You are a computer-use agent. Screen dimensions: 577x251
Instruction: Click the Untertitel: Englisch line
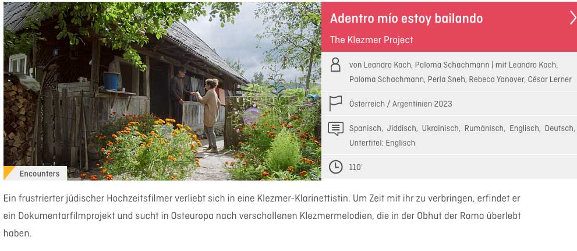pos(382,143)
